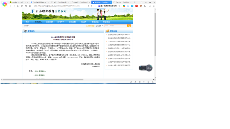Open the 附件1 获奖名单 attachment link
Viewport: 230px width, 129px height.
click(40, 71)
